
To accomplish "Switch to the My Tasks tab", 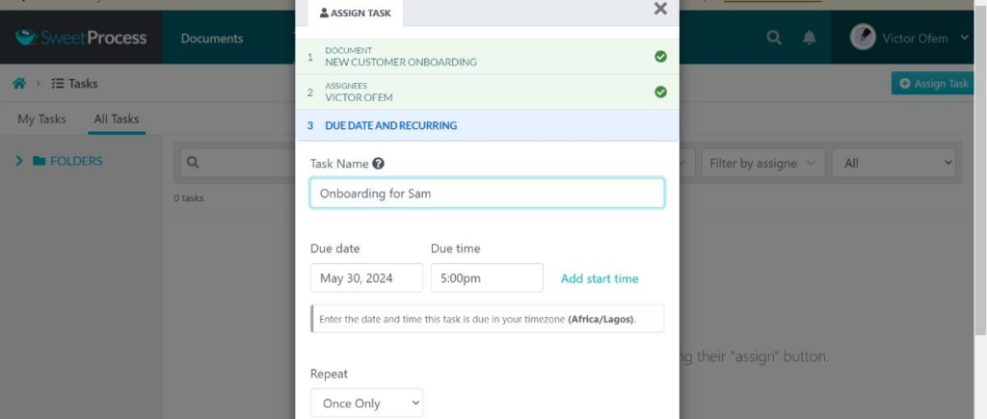I will point(42,119).
